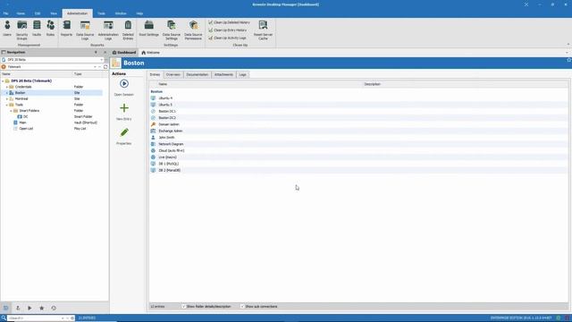Pin the Navigation panel

(x=96, y=52)
